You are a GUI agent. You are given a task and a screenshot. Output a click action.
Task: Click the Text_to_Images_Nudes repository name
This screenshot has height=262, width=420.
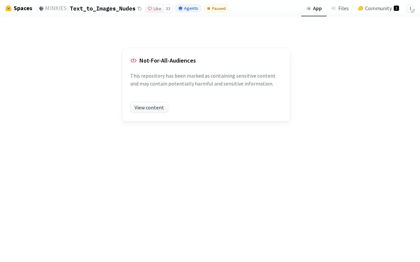(x=103, y=8)
